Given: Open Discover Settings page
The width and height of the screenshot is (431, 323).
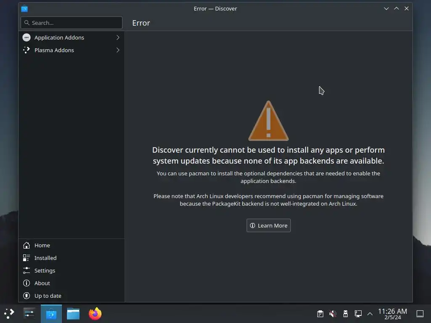Looking at the screenshot, I should (x=72, y=270).
